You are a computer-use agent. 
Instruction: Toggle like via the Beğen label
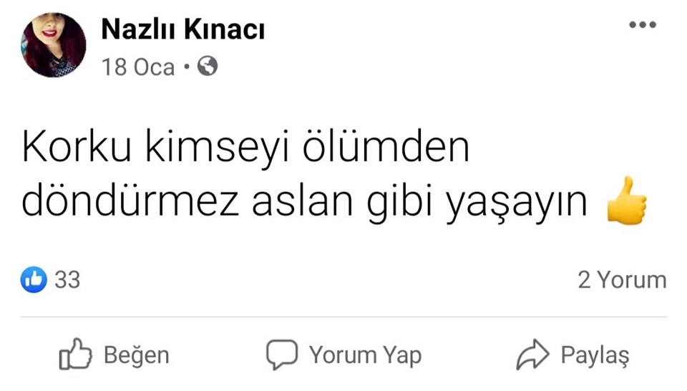pyautogui.click(x=136, y=354)
